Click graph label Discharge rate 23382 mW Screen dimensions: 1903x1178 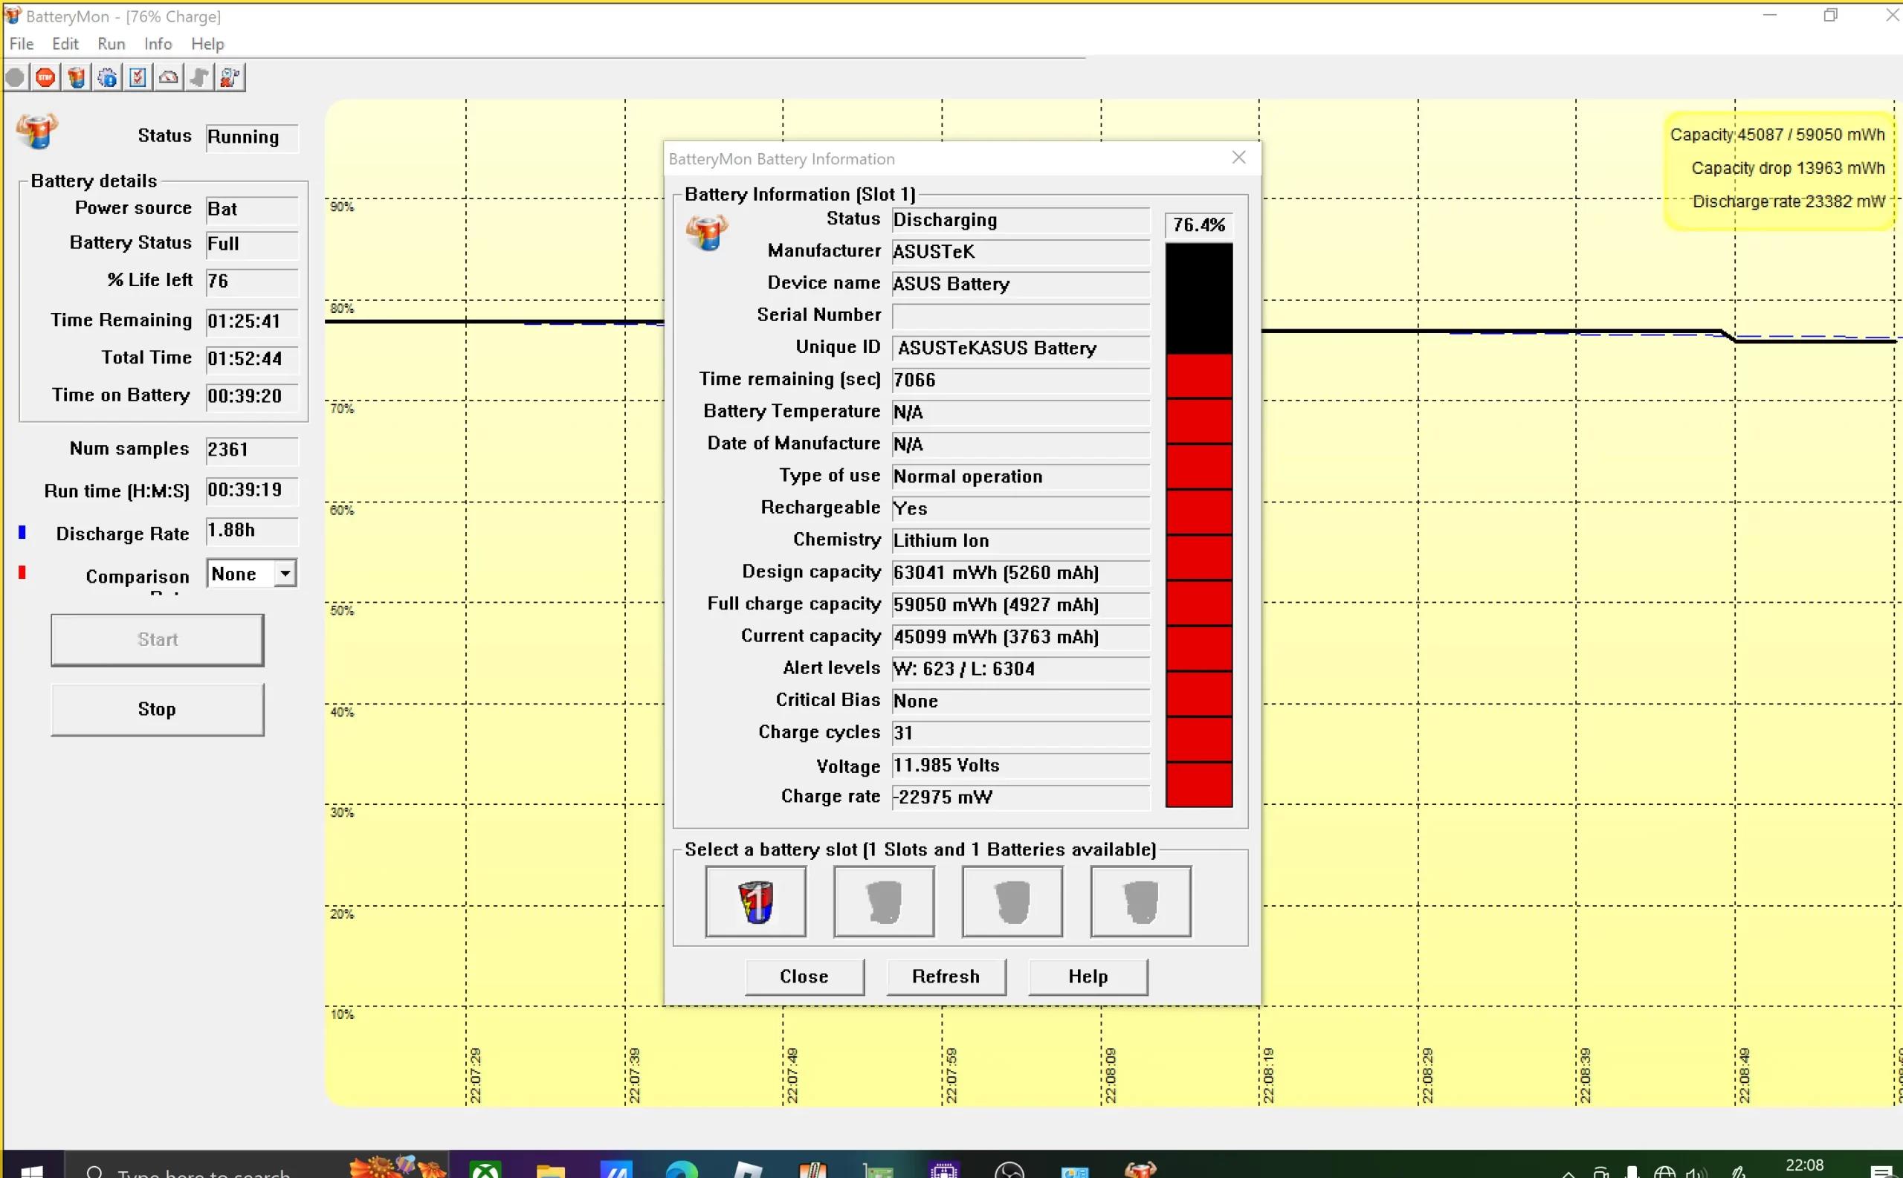[x=1789, y=202]
